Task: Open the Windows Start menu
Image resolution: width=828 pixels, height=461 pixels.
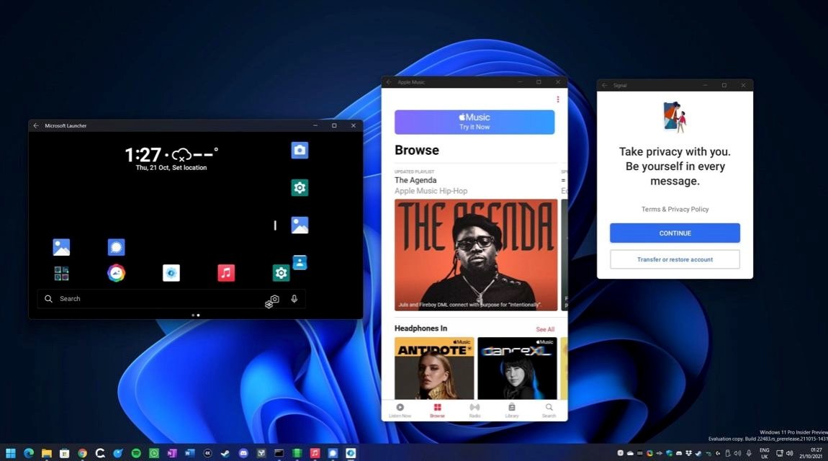Action: pos(11,453)
